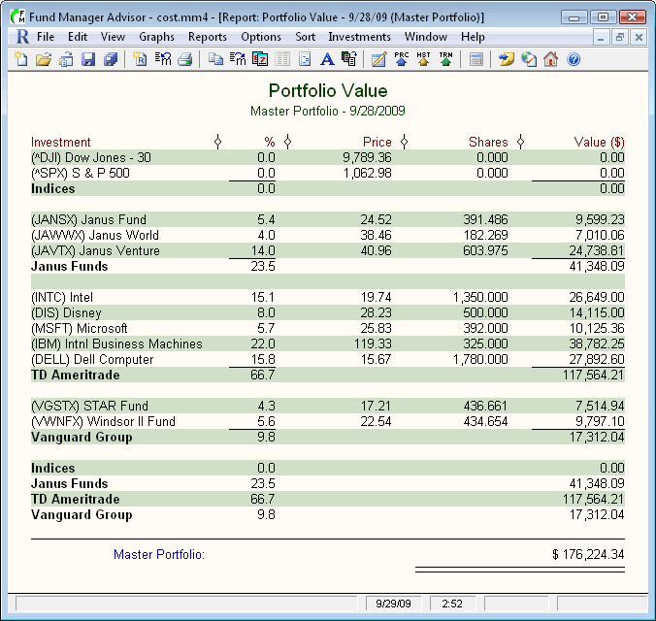Open the calculator toolbar icon
This screenshot has height=621, width=656.
click(476, 59)
